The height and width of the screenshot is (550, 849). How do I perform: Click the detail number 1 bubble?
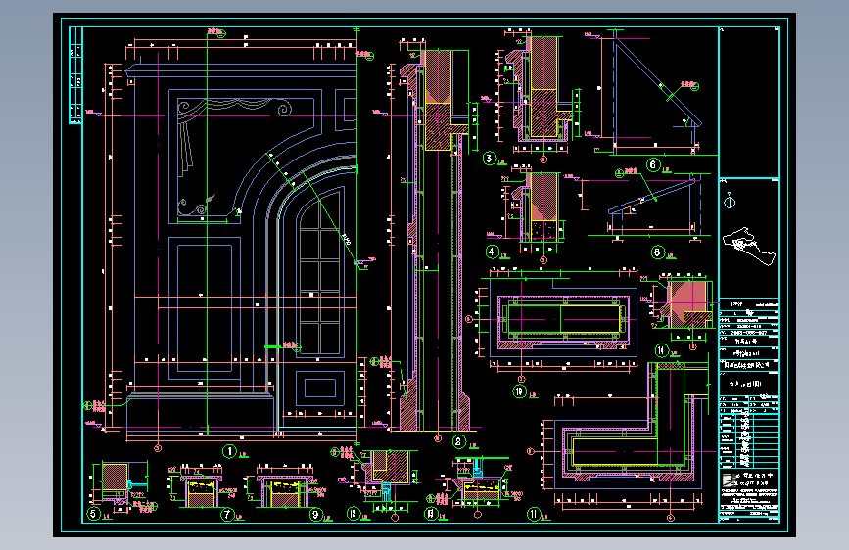coord(229,451)
